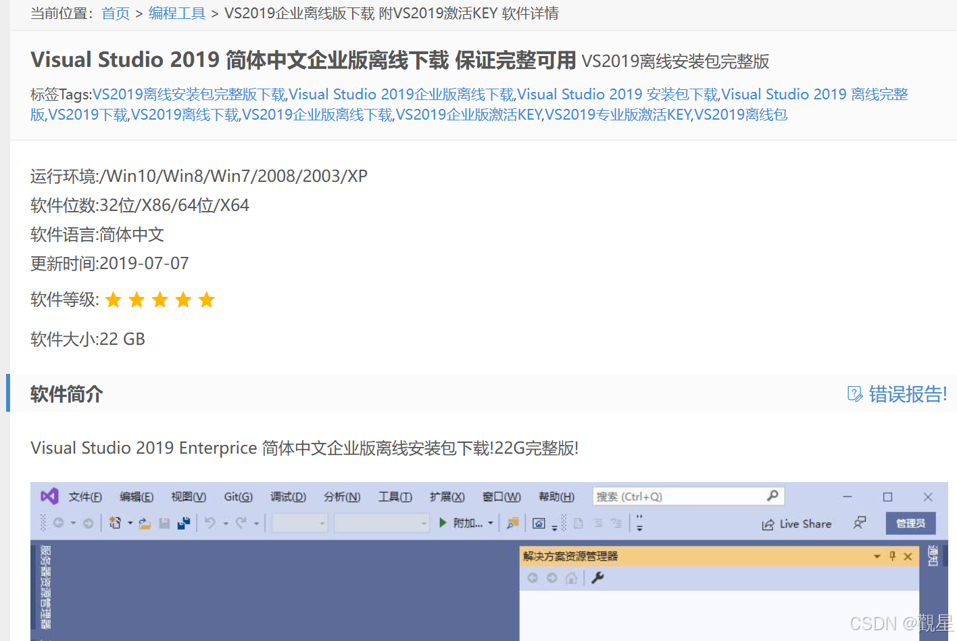This screenshot has height=641, width=957.
Task: Click the 附加... attach button
Action: [468, 523]
